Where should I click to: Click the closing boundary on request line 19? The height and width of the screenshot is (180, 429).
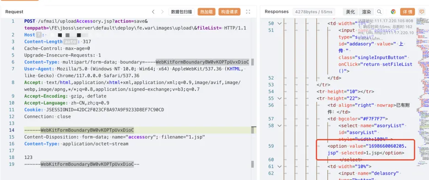pyautogui.click(x=82, y=164)
